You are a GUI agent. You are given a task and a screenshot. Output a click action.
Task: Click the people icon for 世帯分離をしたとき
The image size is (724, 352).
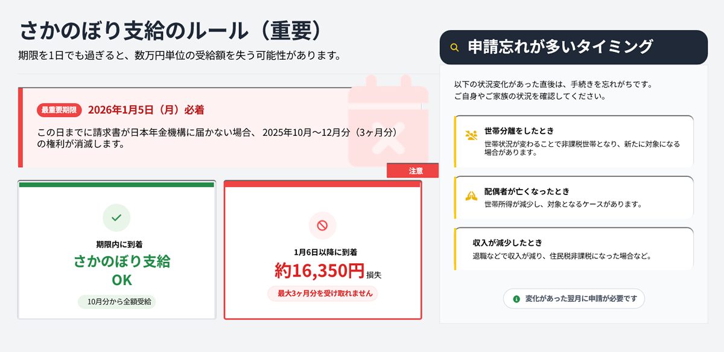point(471,135)
